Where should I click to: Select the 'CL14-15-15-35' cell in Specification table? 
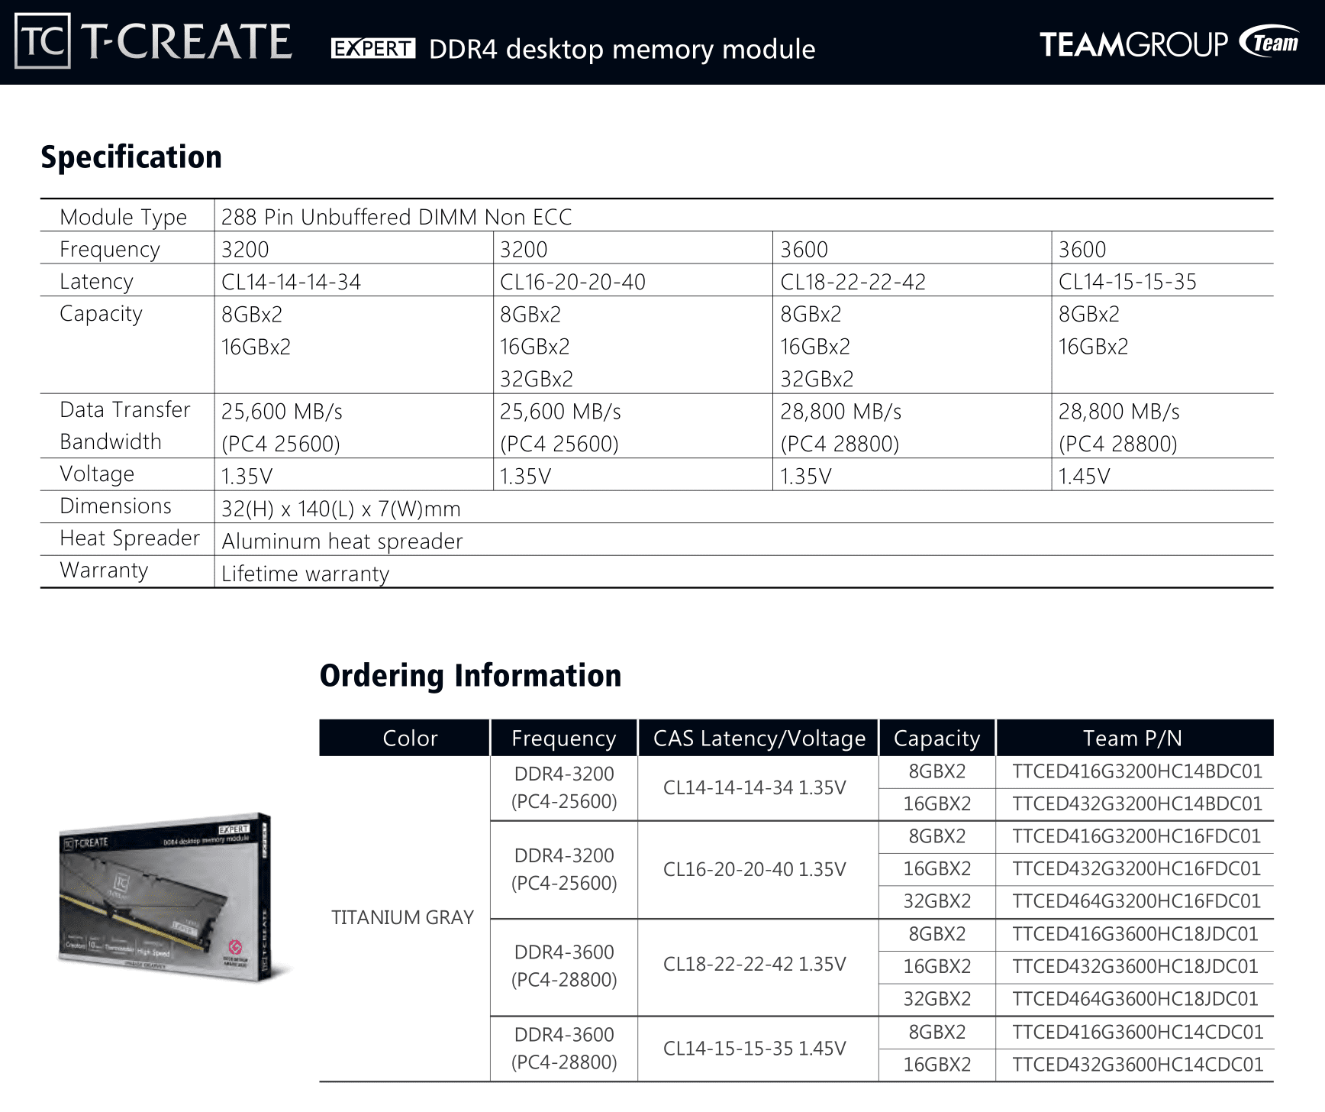coord(1127,282)
